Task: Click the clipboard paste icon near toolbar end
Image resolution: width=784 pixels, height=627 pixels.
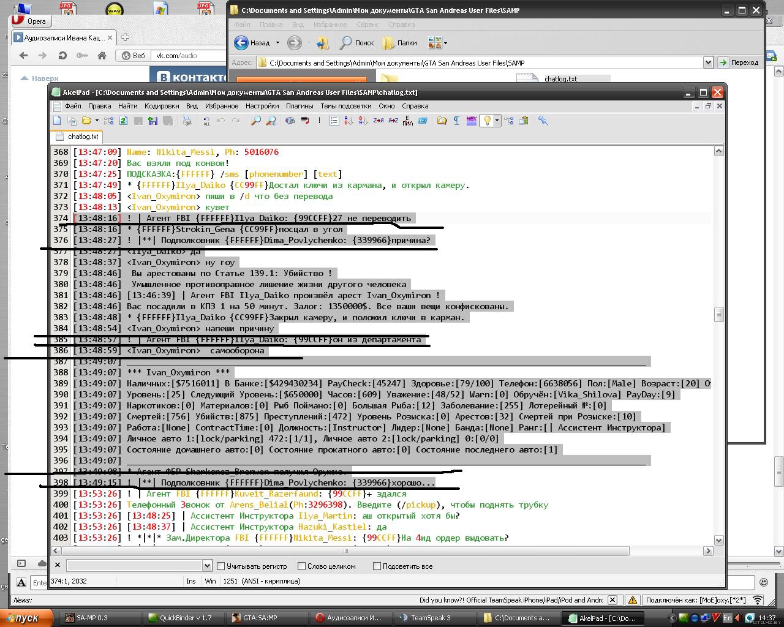Action: 524,121
